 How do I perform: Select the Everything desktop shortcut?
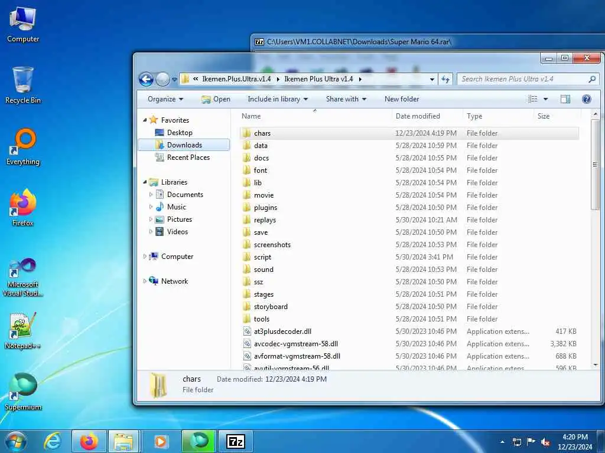click(23, 147)
